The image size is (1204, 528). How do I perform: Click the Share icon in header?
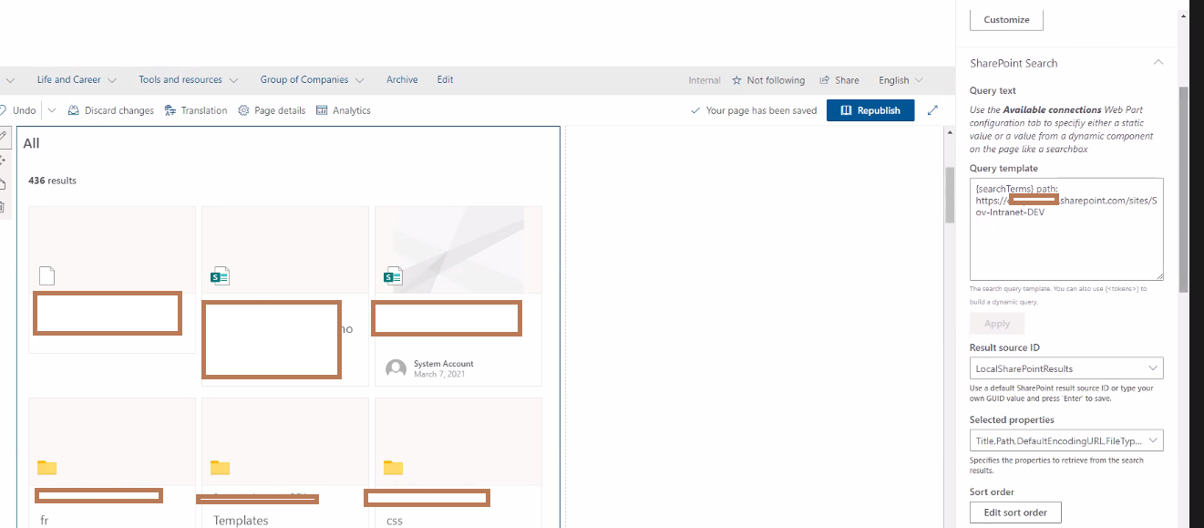pos(825,80)
